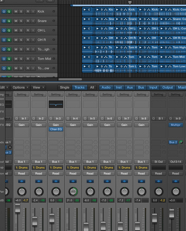Image resolution: width=186 pixels, height=231 pixels.
Task: Click the Multipr plug-in on In 9 strip
Action: coord(175,125)
